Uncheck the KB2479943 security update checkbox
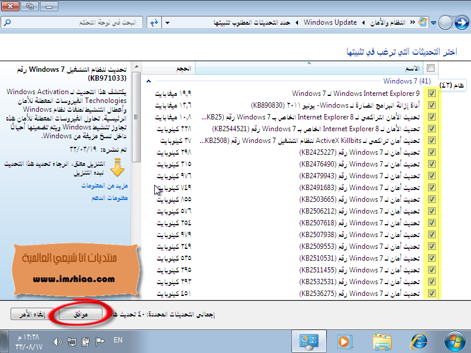The height and width of the screenshot is (353, 471). 432,175
